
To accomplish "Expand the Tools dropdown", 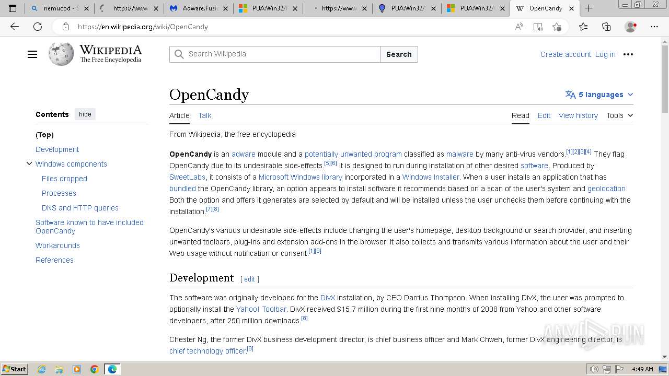I will click(619, 115).
